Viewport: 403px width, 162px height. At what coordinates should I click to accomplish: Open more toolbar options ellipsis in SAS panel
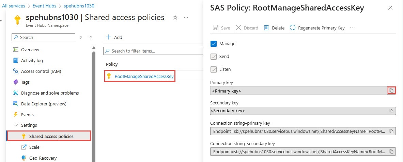click(353, 28)
